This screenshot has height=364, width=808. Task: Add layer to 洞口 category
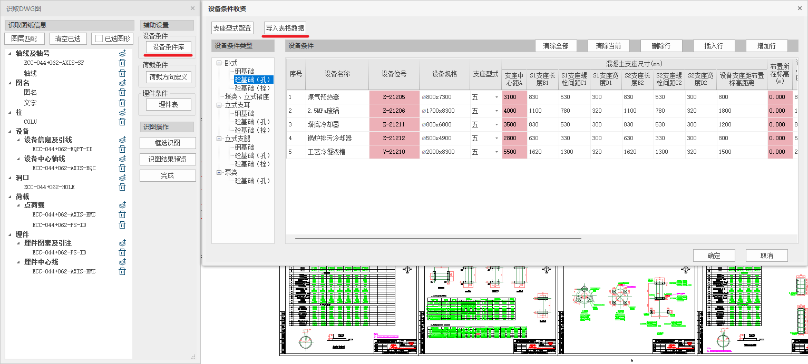[122, 178]
